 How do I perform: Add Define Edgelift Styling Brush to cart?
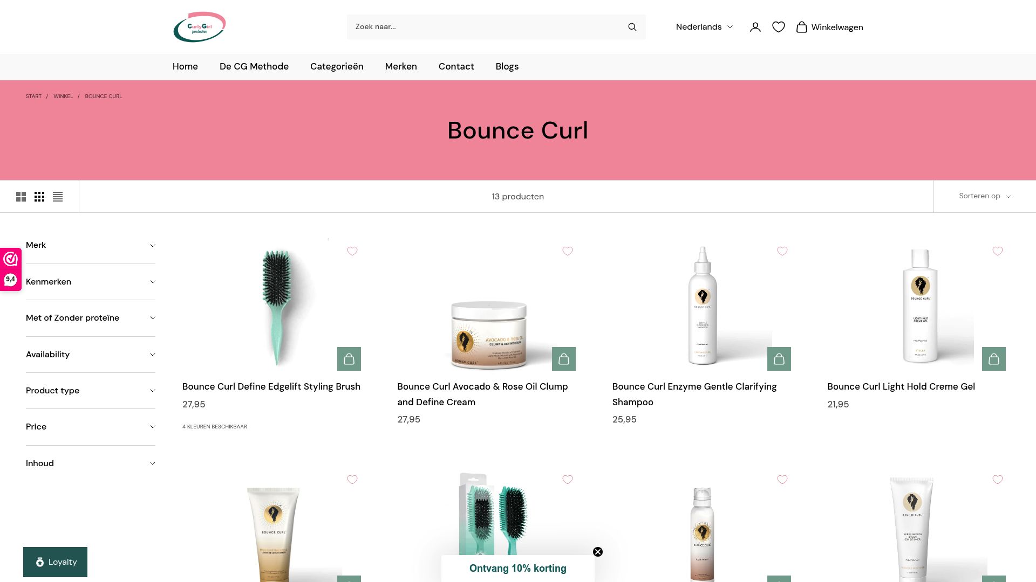point(349,359)
